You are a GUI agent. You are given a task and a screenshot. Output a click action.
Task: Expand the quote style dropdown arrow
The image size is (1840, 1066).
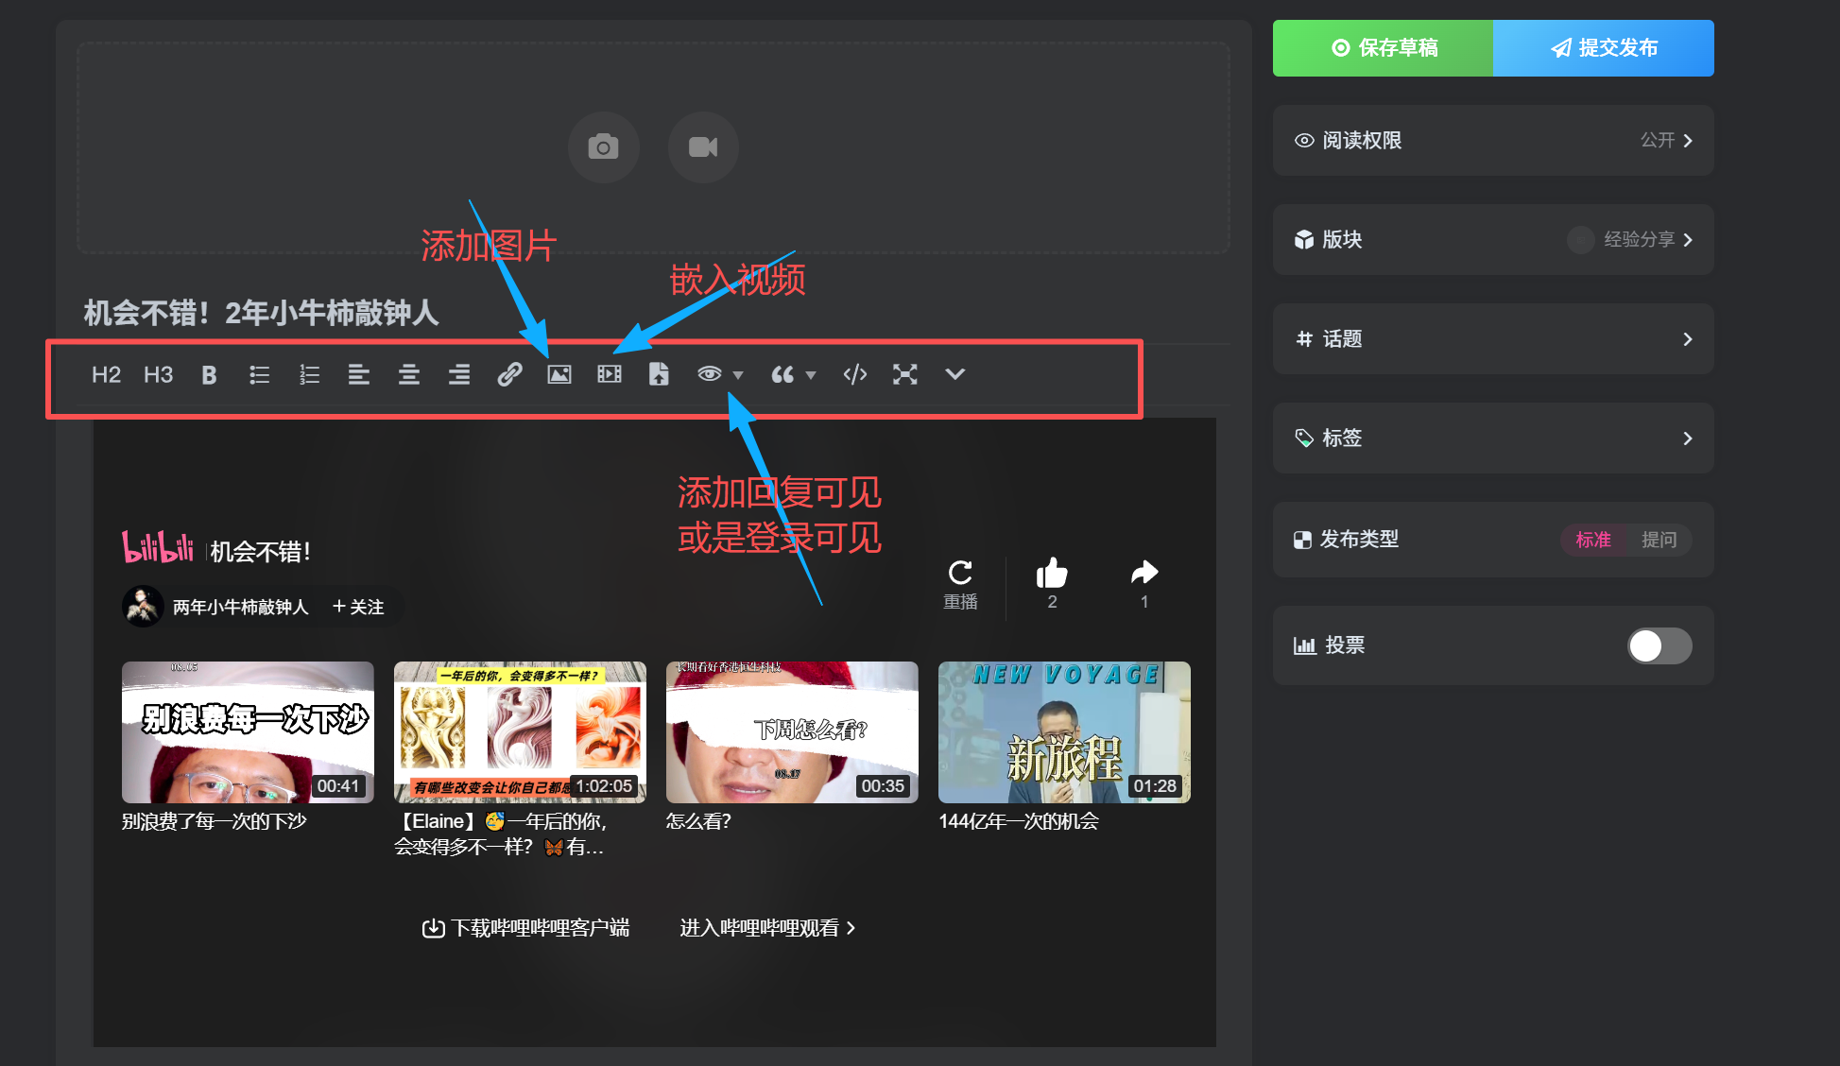click(810, 376)
